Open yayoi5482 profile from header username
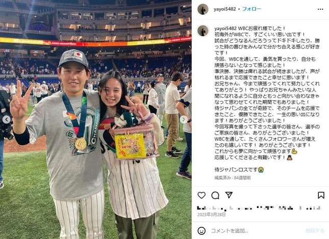The width and height of the screenshot is (329, 239). [225, 9]
